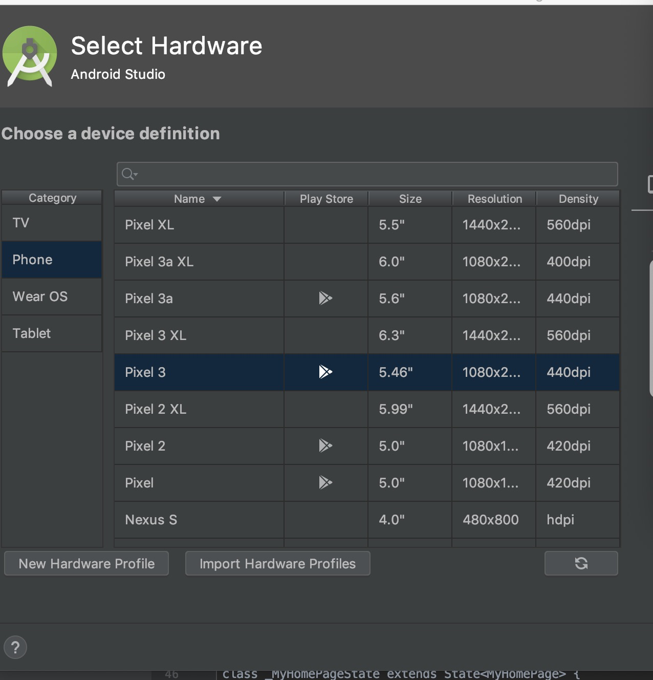653x680 pixels.
Task: Sort the list by Density header
Action: 578,199
